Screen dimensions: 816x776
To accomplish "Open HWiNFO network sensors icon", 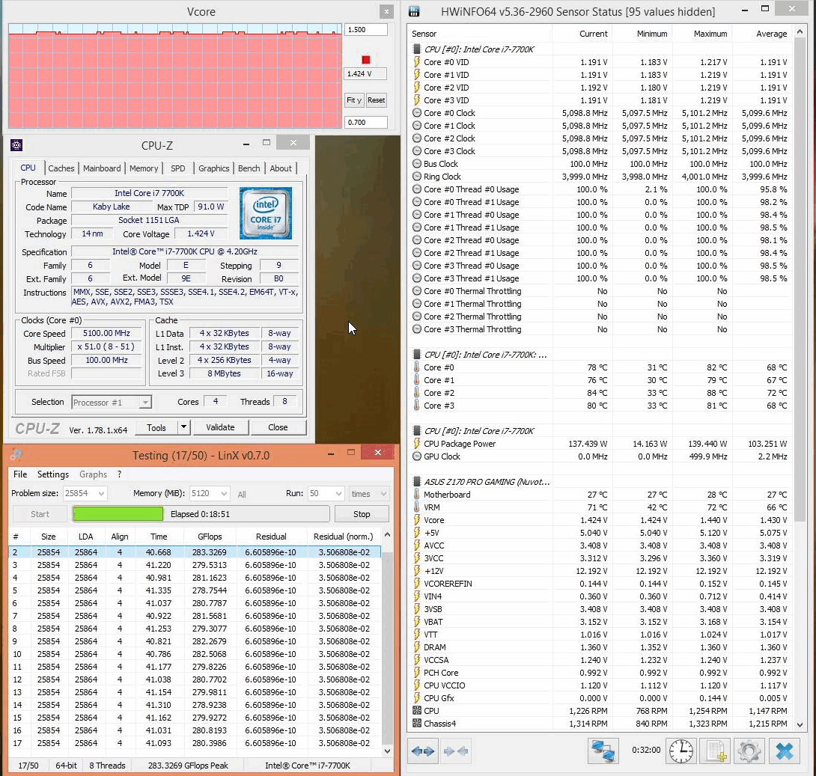I will point(603,751).
